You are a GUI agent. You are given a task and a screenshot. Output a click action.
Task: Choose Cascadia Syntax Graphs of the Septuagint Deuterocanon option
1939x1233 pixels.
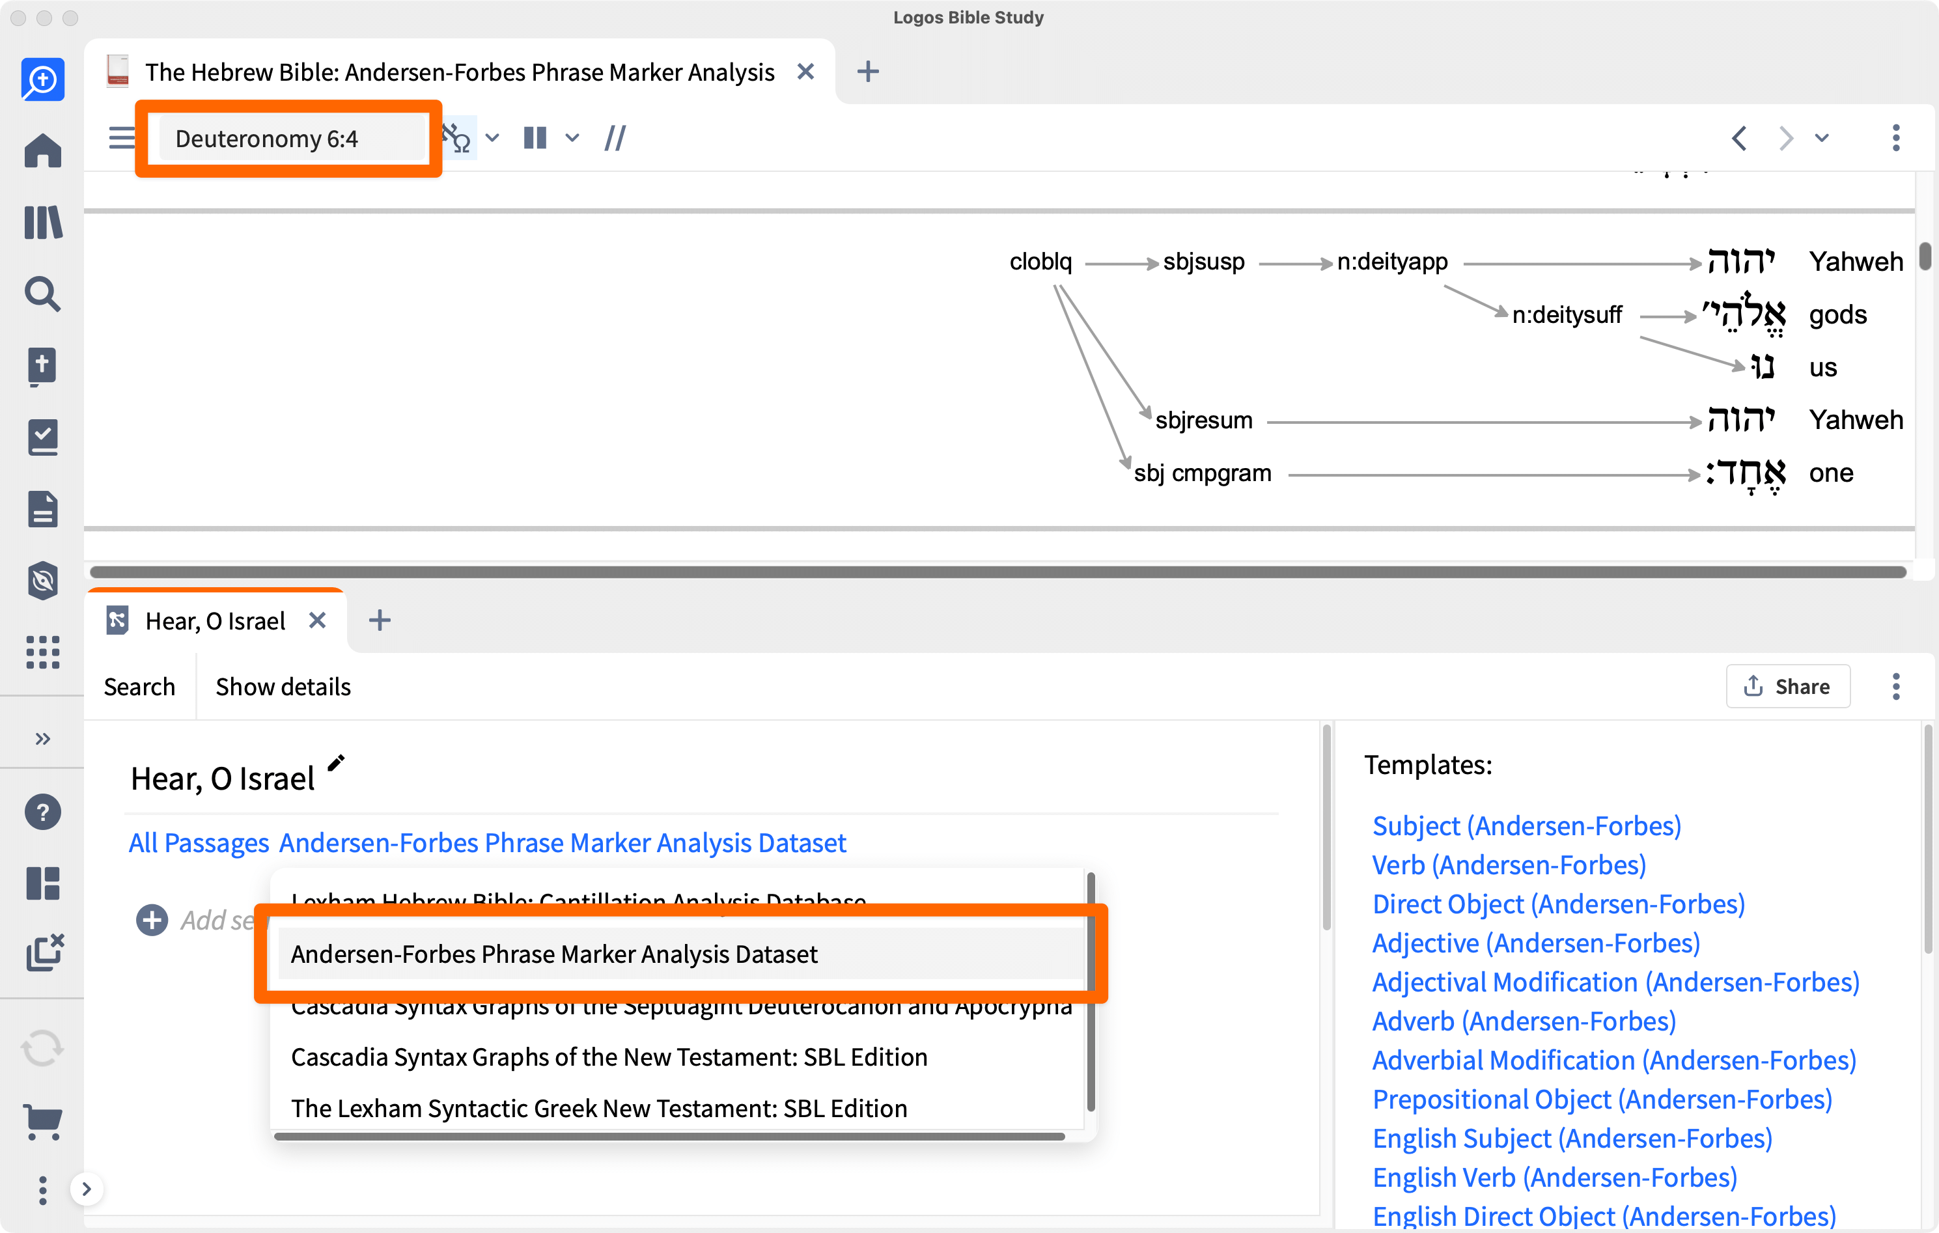pyautogui.click(x=681, y=1008)
